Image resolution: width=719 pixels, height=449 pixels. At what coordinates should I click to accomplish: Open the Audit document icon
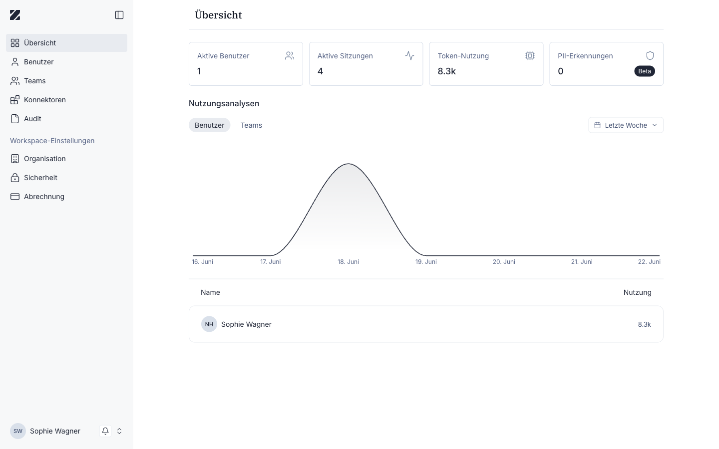[15, 119]
